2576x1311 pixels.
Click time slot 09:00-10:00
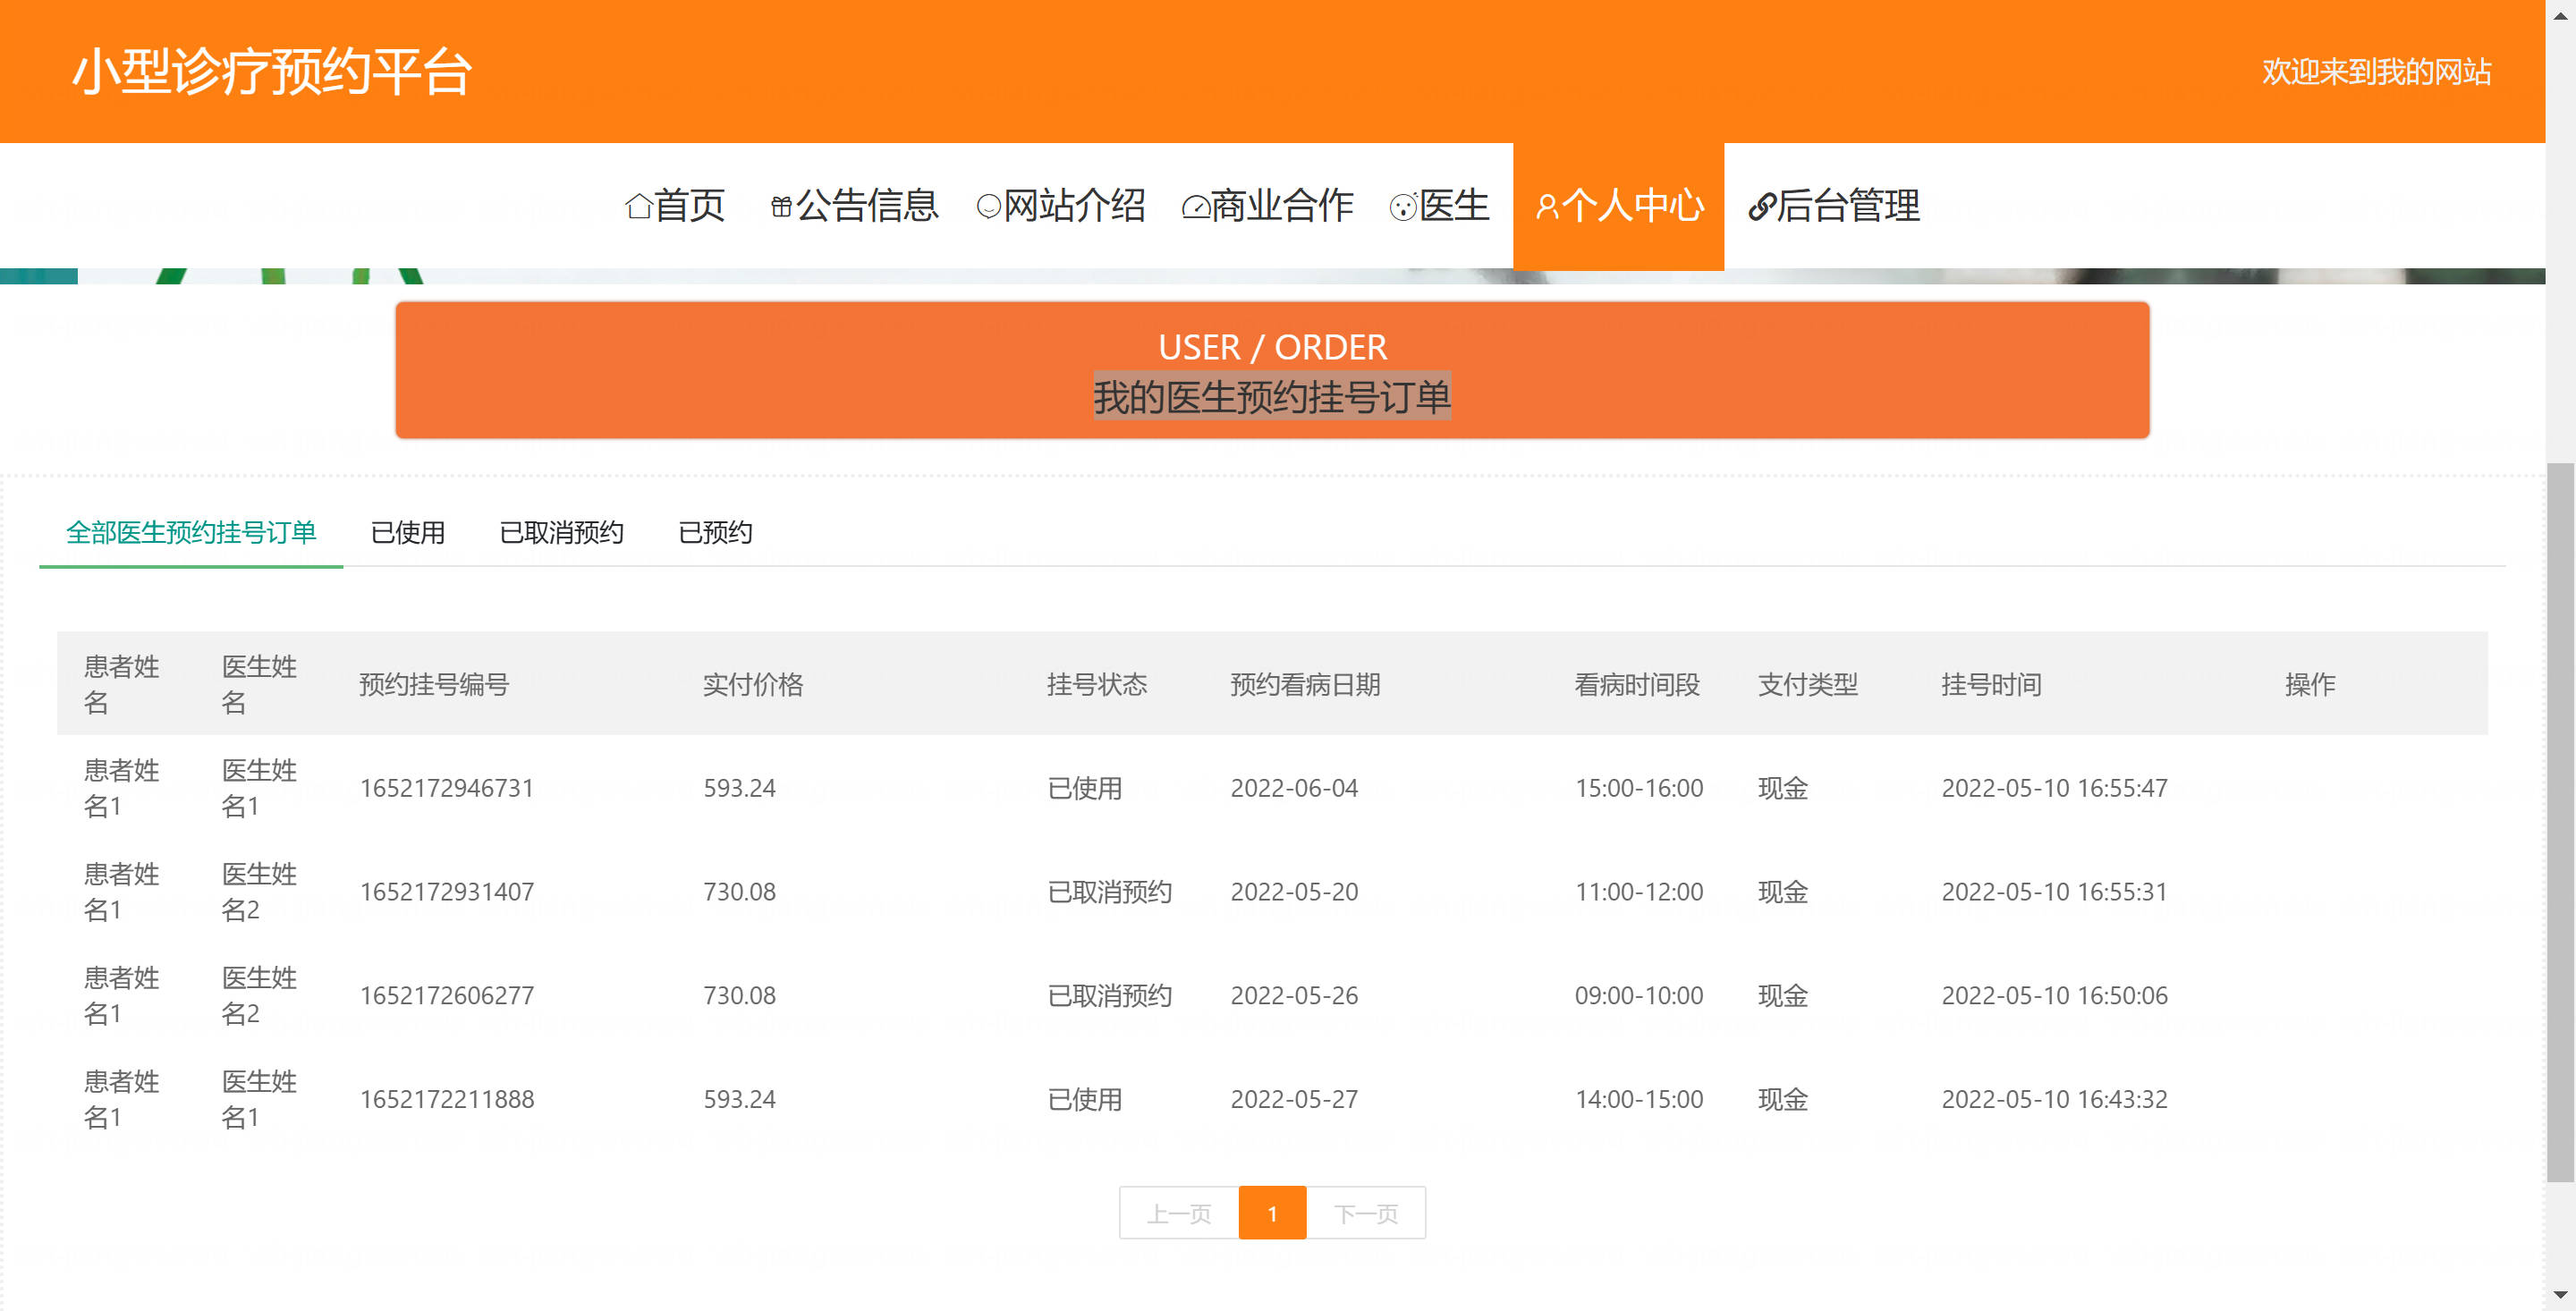coord(1639,996)
